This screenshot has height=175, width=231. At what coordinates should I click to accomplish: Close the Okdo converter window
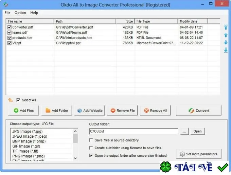pos(222,4)
